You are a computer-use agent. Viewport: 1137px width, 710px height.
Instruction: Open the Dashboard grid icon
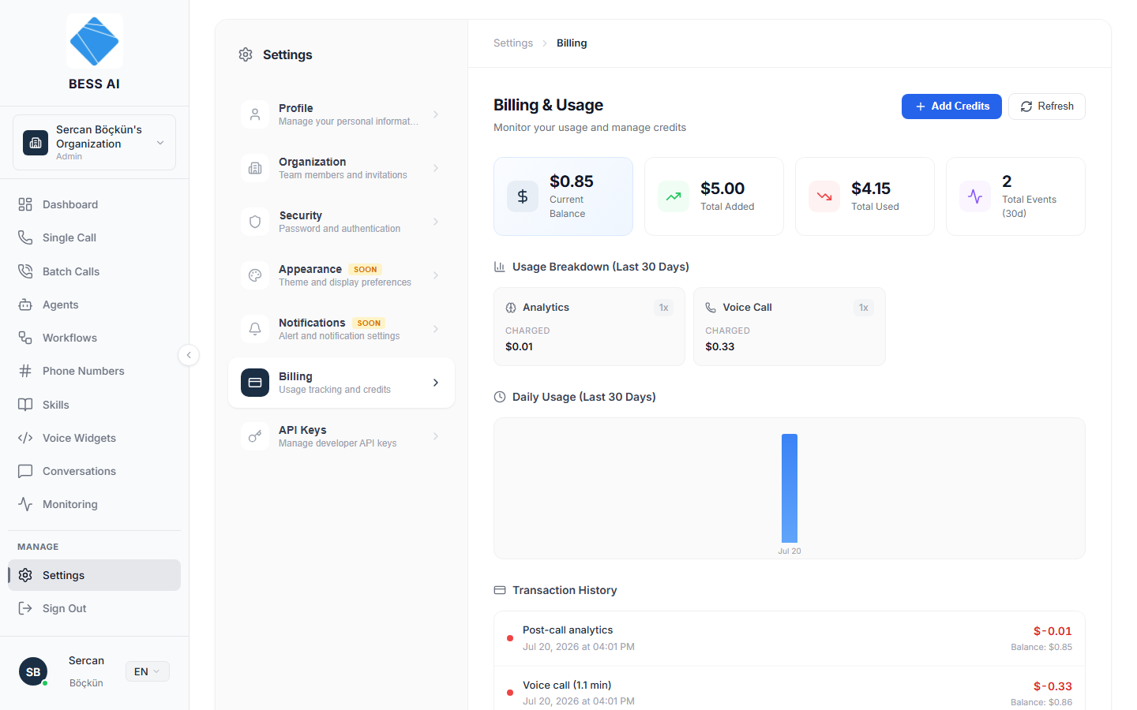click(x=25, y=204)
